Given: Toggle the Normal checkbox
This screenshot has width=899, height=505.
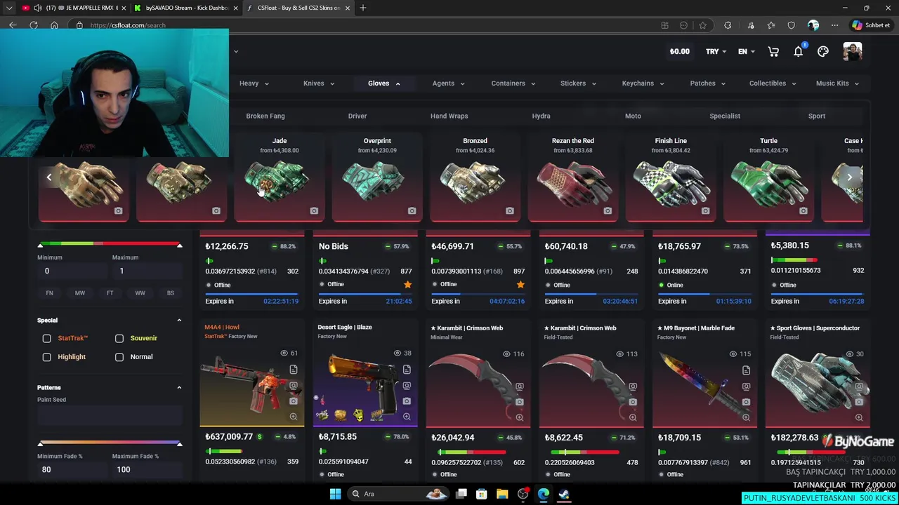Looking at the screenshot, I should coord(119,357).
